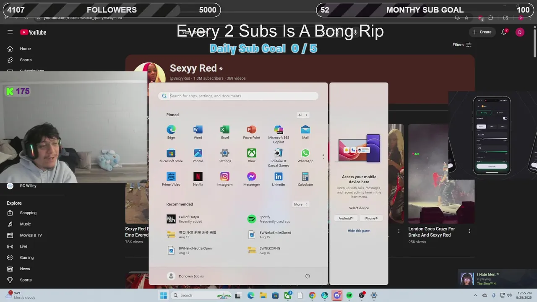The image size is (537, 302).
Task: Open Discord from the taskbar
Action: point(337,295)
